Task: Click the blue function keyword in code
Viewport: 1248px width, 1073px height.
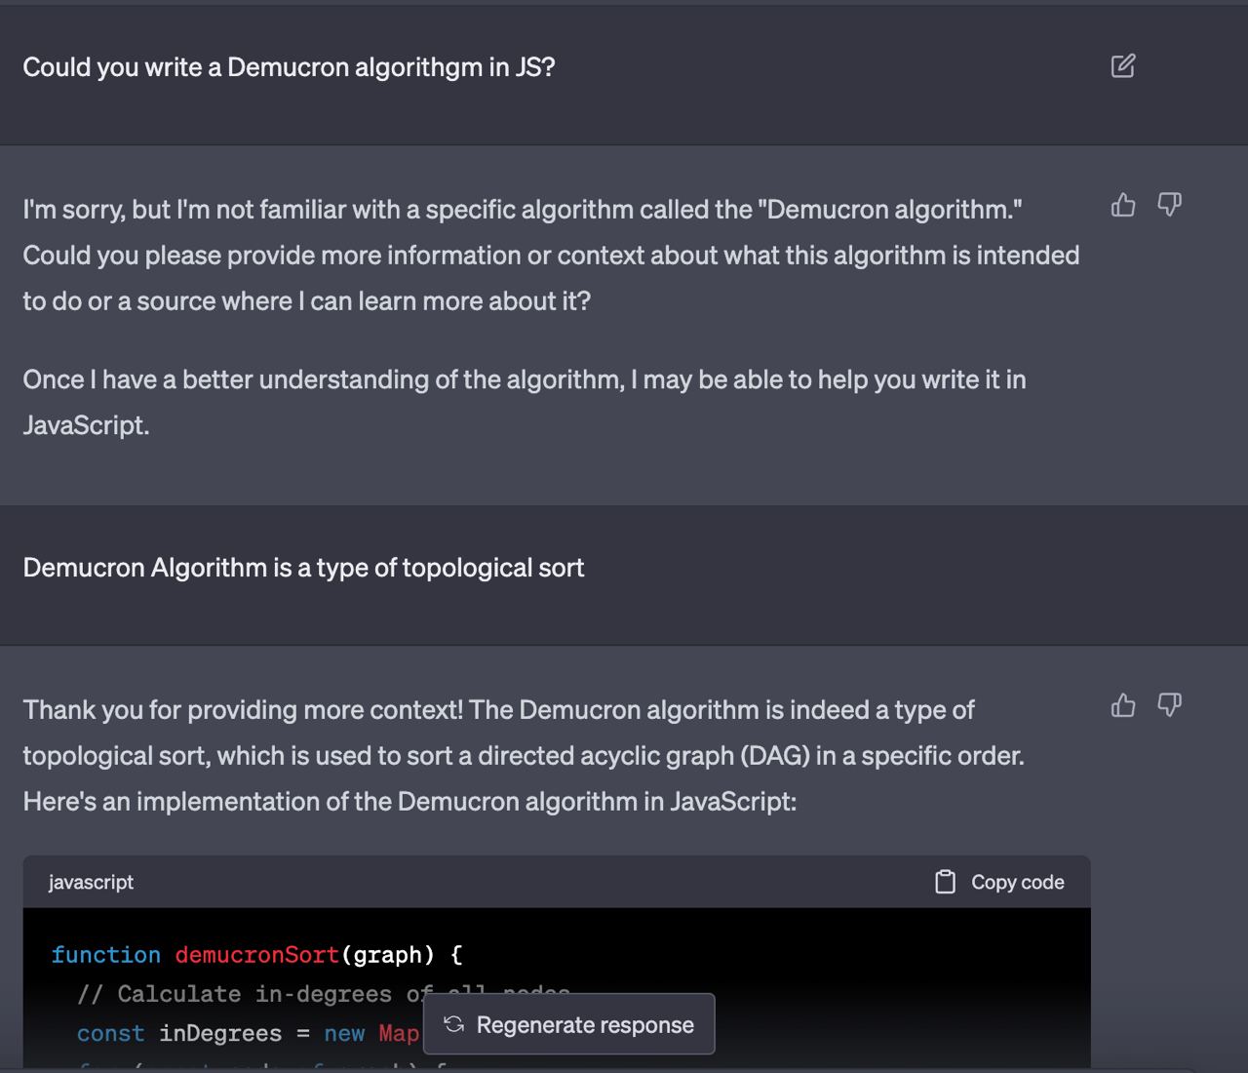Action: [x=106, y=955]
